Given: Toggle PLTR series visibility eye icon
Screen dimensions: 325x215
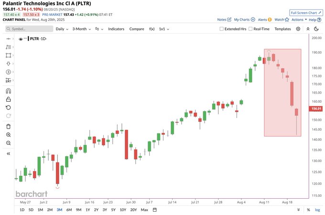Looking at the screenshot, I should tap(21, 39).
